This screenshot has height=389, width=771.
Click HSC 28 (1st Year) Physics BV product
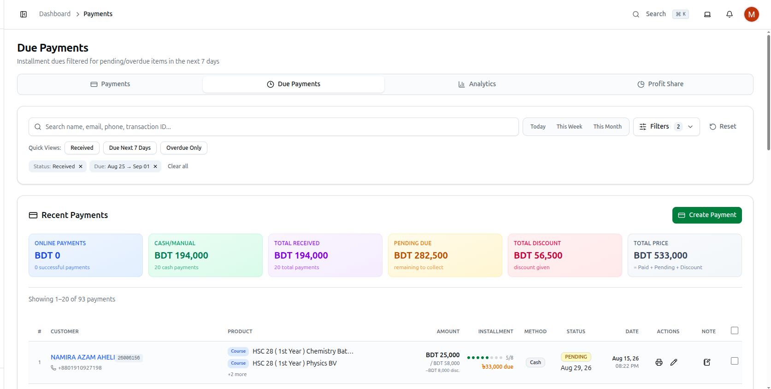(294, 363)
